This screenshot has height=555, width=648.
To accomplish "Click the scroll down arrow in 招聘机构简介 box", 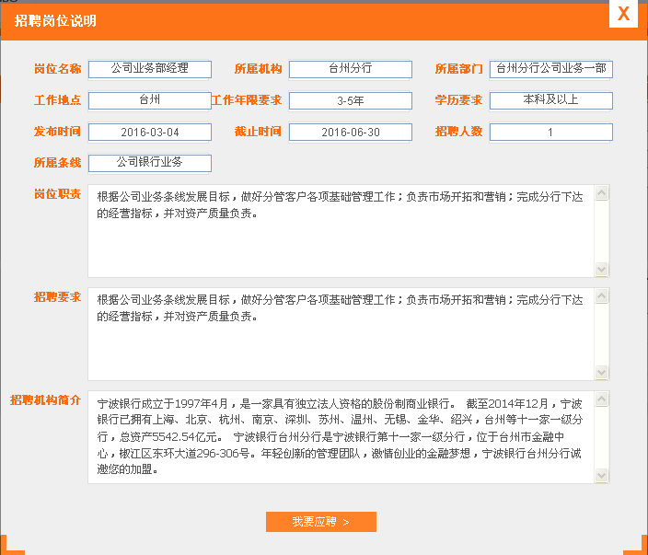I will [602, 475].
